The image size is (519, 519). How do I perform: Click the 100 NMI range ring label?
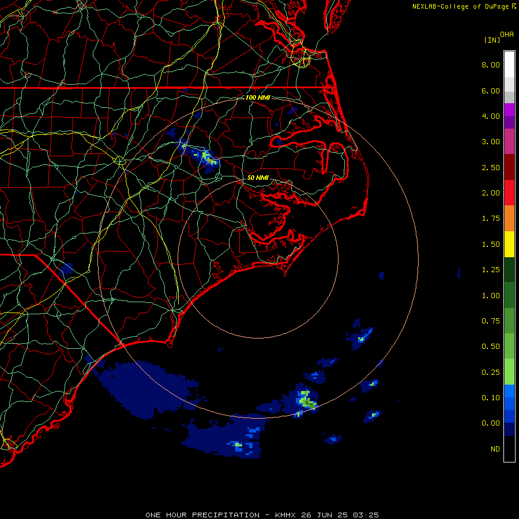click(x=258, y=97)
